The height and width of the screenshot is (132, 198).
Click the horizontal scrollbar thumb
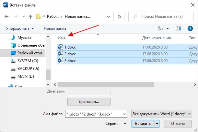106,84
